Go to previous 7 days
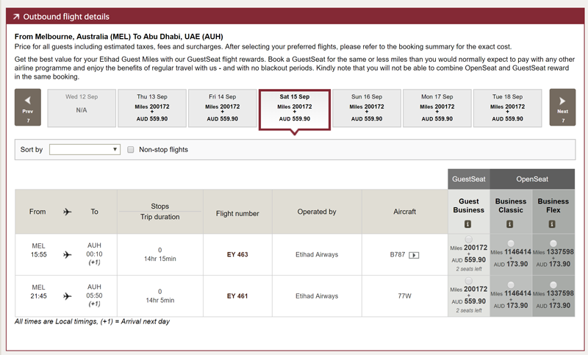Viewport: 588px width, 355px height. click(28, 107)
